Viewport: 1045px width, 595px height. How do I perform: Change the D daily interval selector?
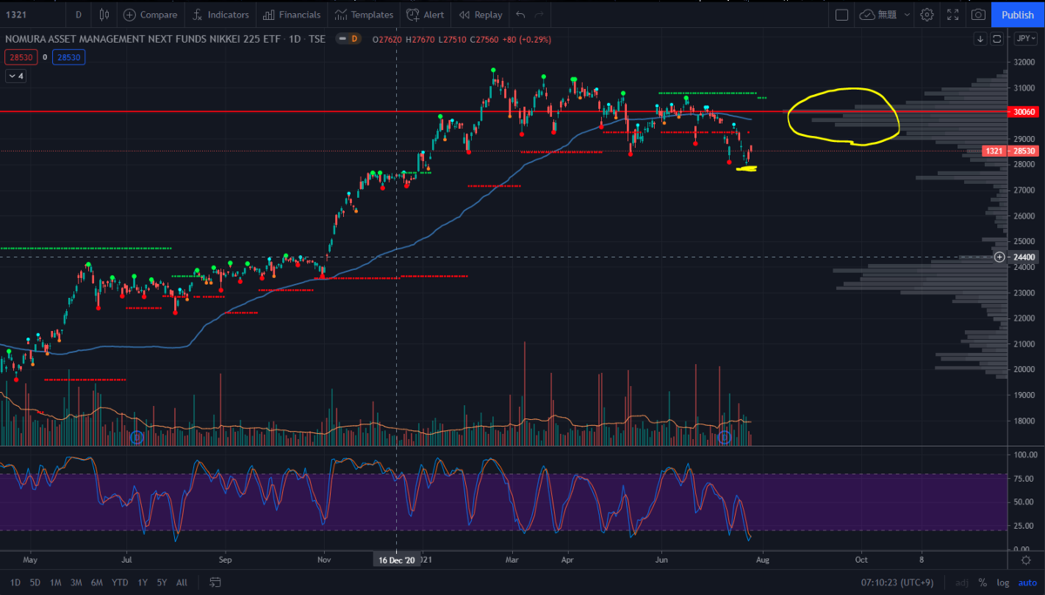(x=78, y=15)
